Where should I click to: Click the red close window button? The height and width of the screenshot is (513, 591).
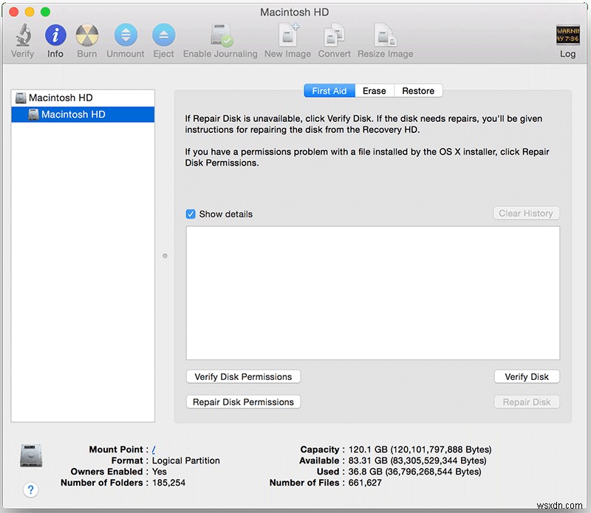pyautogui.click(x=14, y=12)
